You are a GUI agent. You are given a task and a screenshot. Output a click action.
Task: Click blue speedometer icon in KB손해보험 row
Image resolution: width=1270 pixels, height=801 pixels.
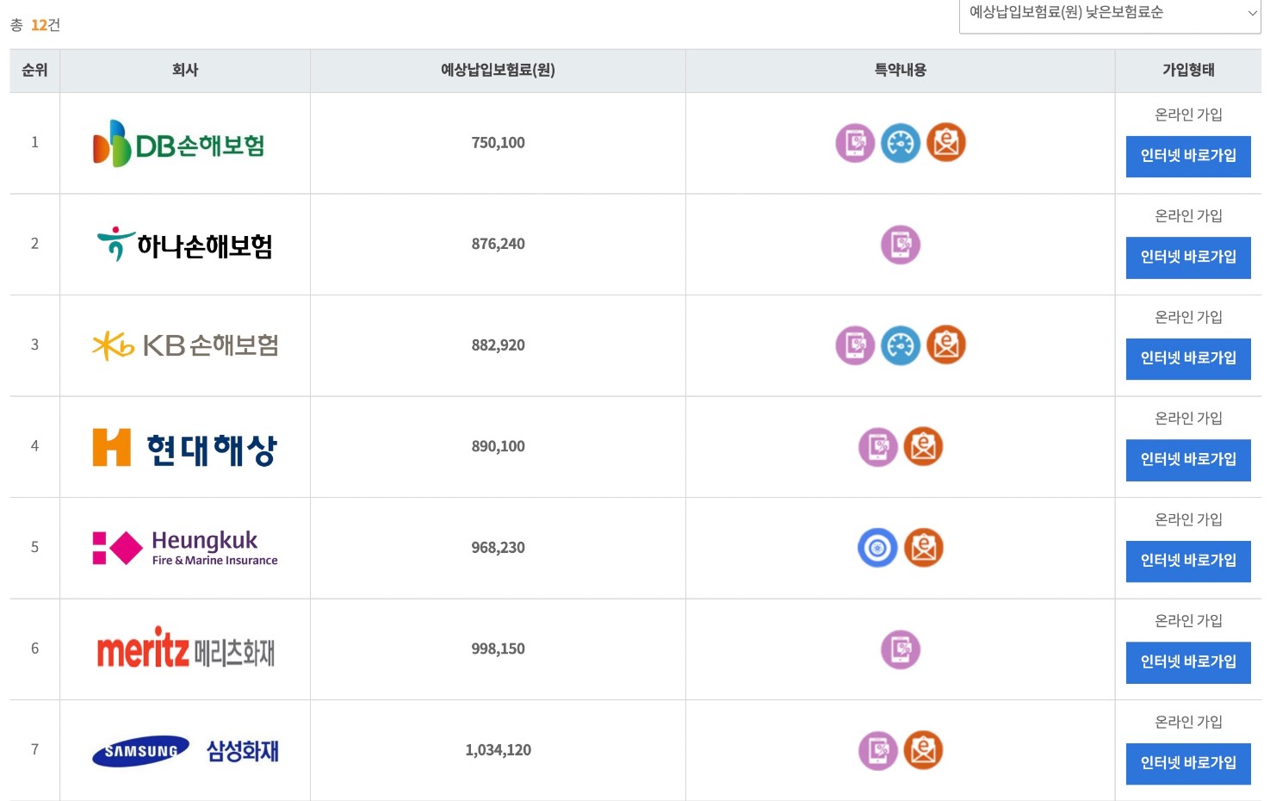coord(901,345)
